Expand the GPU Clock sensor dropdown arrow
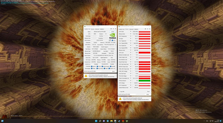223x123 pixels. (130, 32)
